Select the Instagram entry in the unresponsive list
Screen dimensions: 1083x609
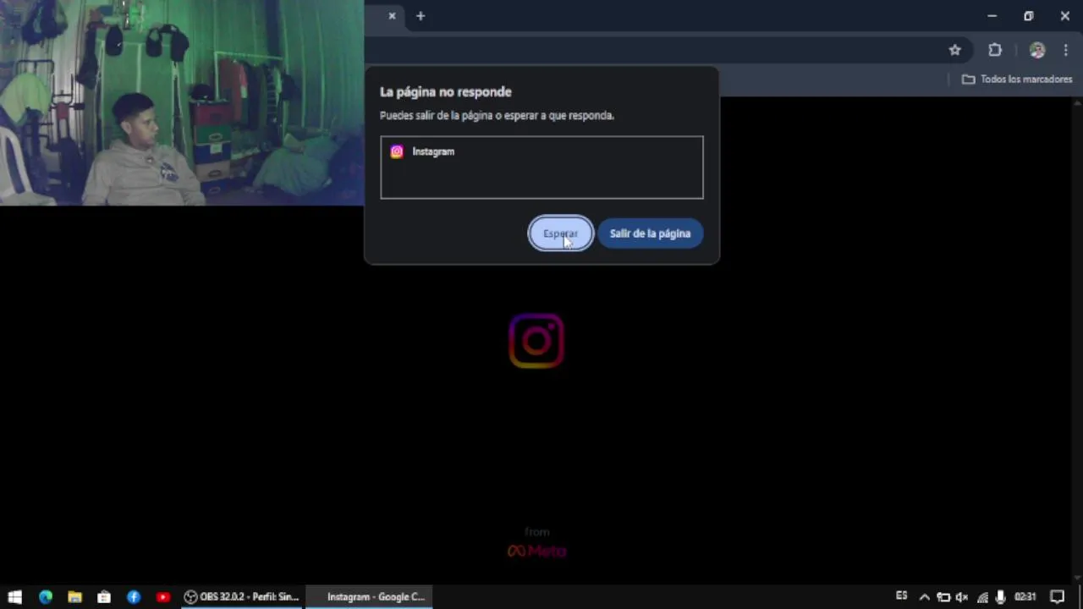(541, 151)
